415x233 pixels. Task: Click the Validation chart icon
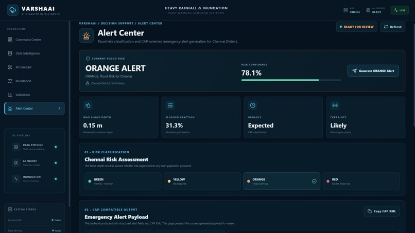(x=10, y=95)
